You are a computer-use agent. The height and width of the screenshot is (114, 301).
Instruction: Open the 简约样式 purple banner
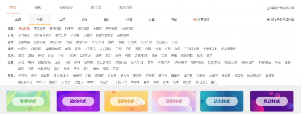pos(78,101)
